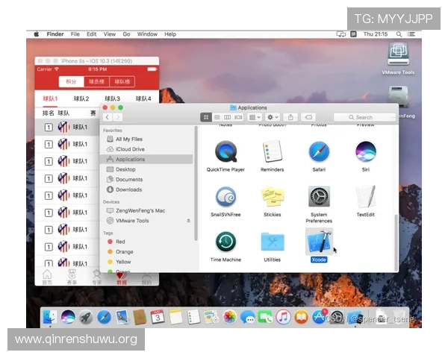Select the Utilities folder
The width and height of the screenshot is (448, 358).
(x=273, y=242)
